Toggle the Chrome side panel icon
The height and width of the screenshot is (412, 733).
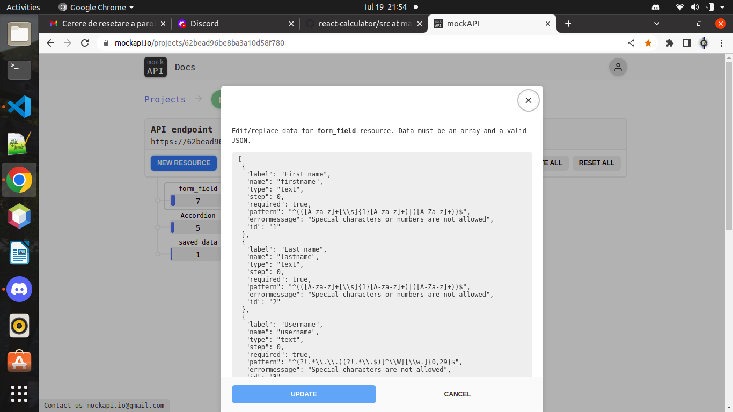coord(687,43)
